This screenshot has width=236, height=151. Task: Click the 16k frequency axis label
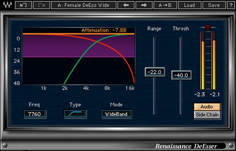tap(130, 88)
